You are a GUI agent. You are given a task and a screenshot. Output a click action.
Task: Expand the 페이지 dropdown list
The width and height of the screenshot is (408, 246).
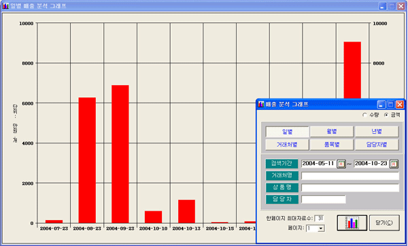[x=321, y=228]
